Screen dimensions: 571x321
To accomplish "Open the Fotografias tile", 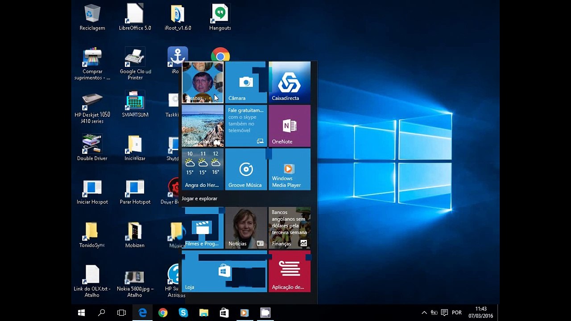I will [203, 126].
